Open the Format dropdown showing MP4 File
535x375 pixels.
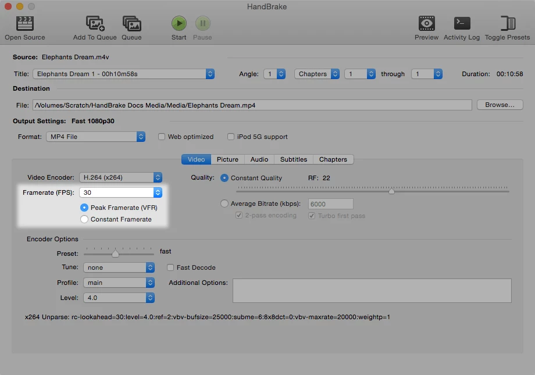[x=95, y=137]
